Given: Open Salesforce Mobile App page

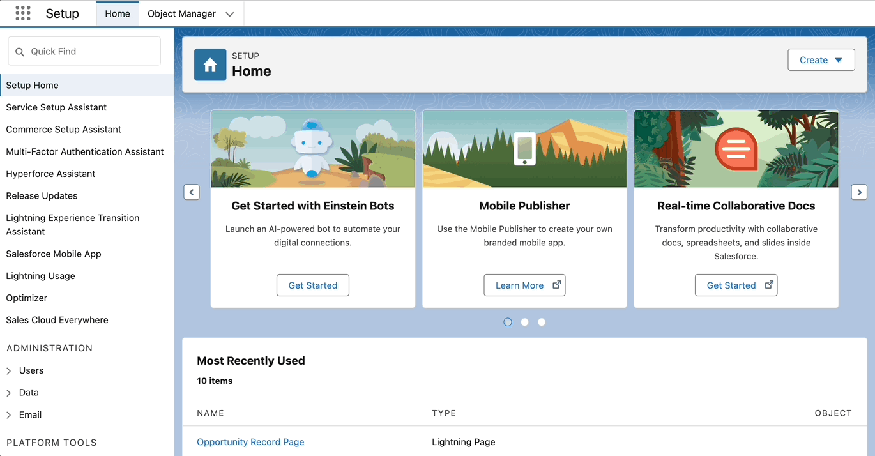Looking at the screenshot, I should (x=54, y=254).
